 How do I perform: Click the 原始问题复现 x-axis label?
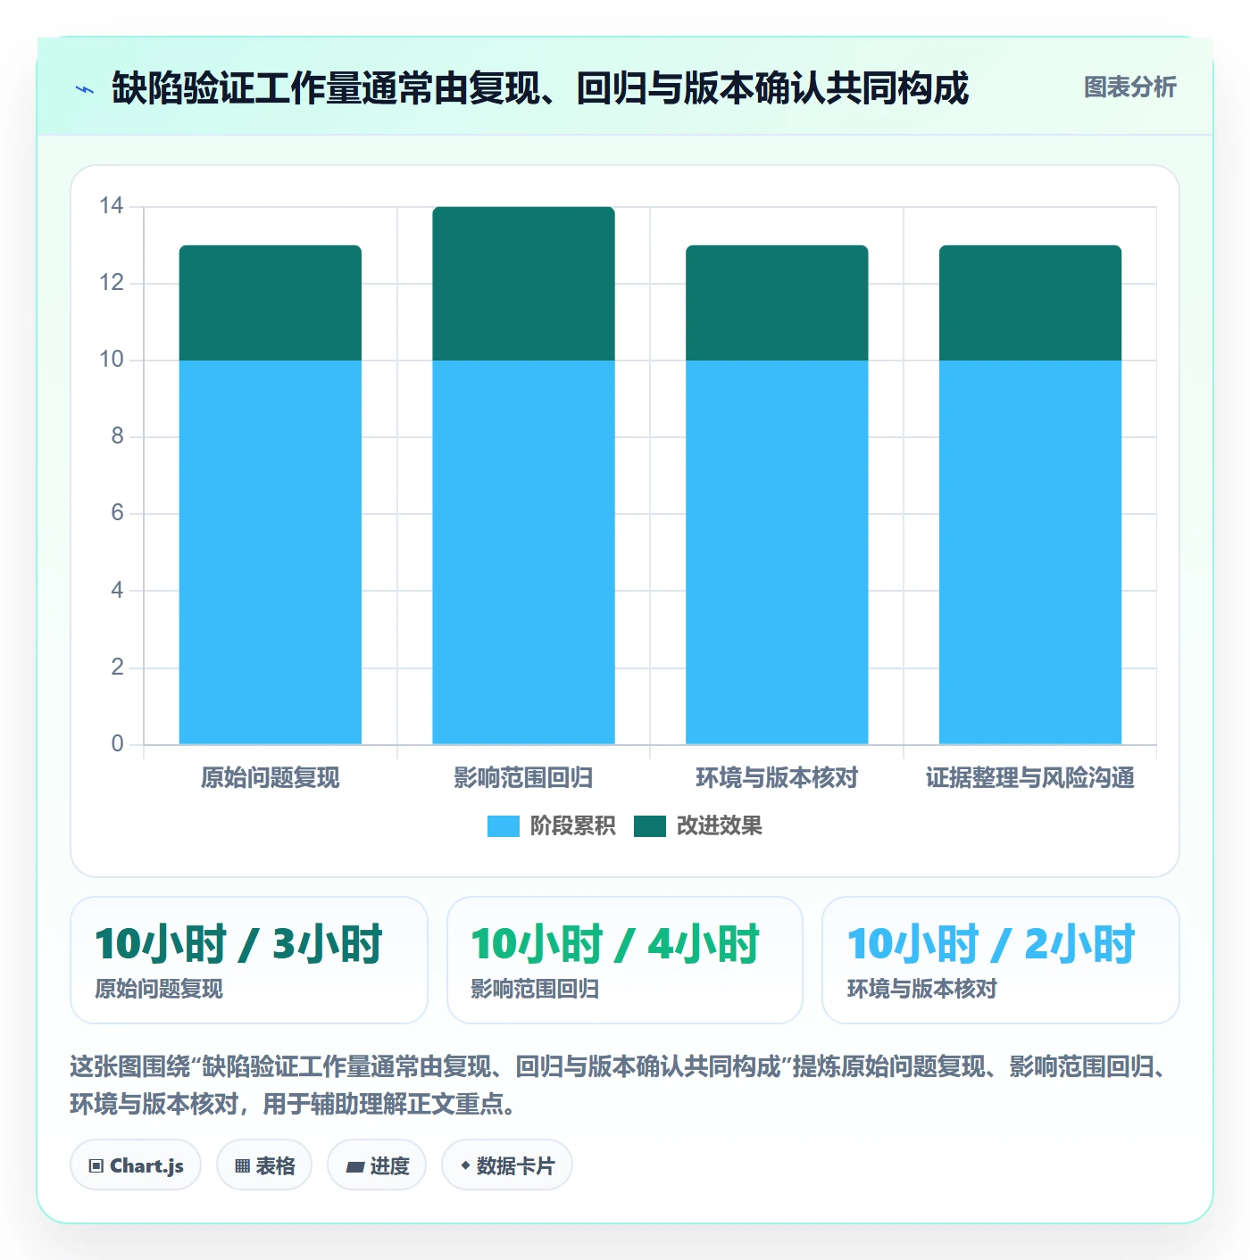[x=271, y=778]
